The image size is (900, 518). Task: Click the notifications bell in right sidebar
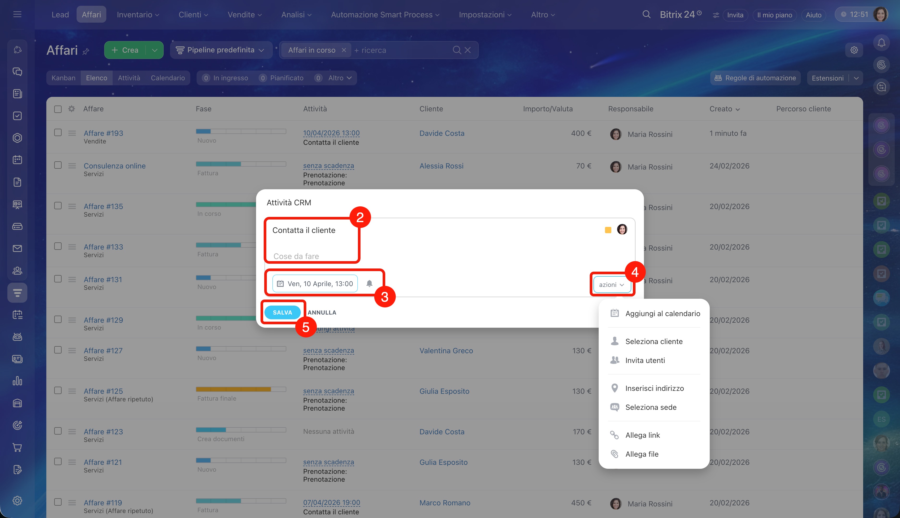click(x=881, y=43)
